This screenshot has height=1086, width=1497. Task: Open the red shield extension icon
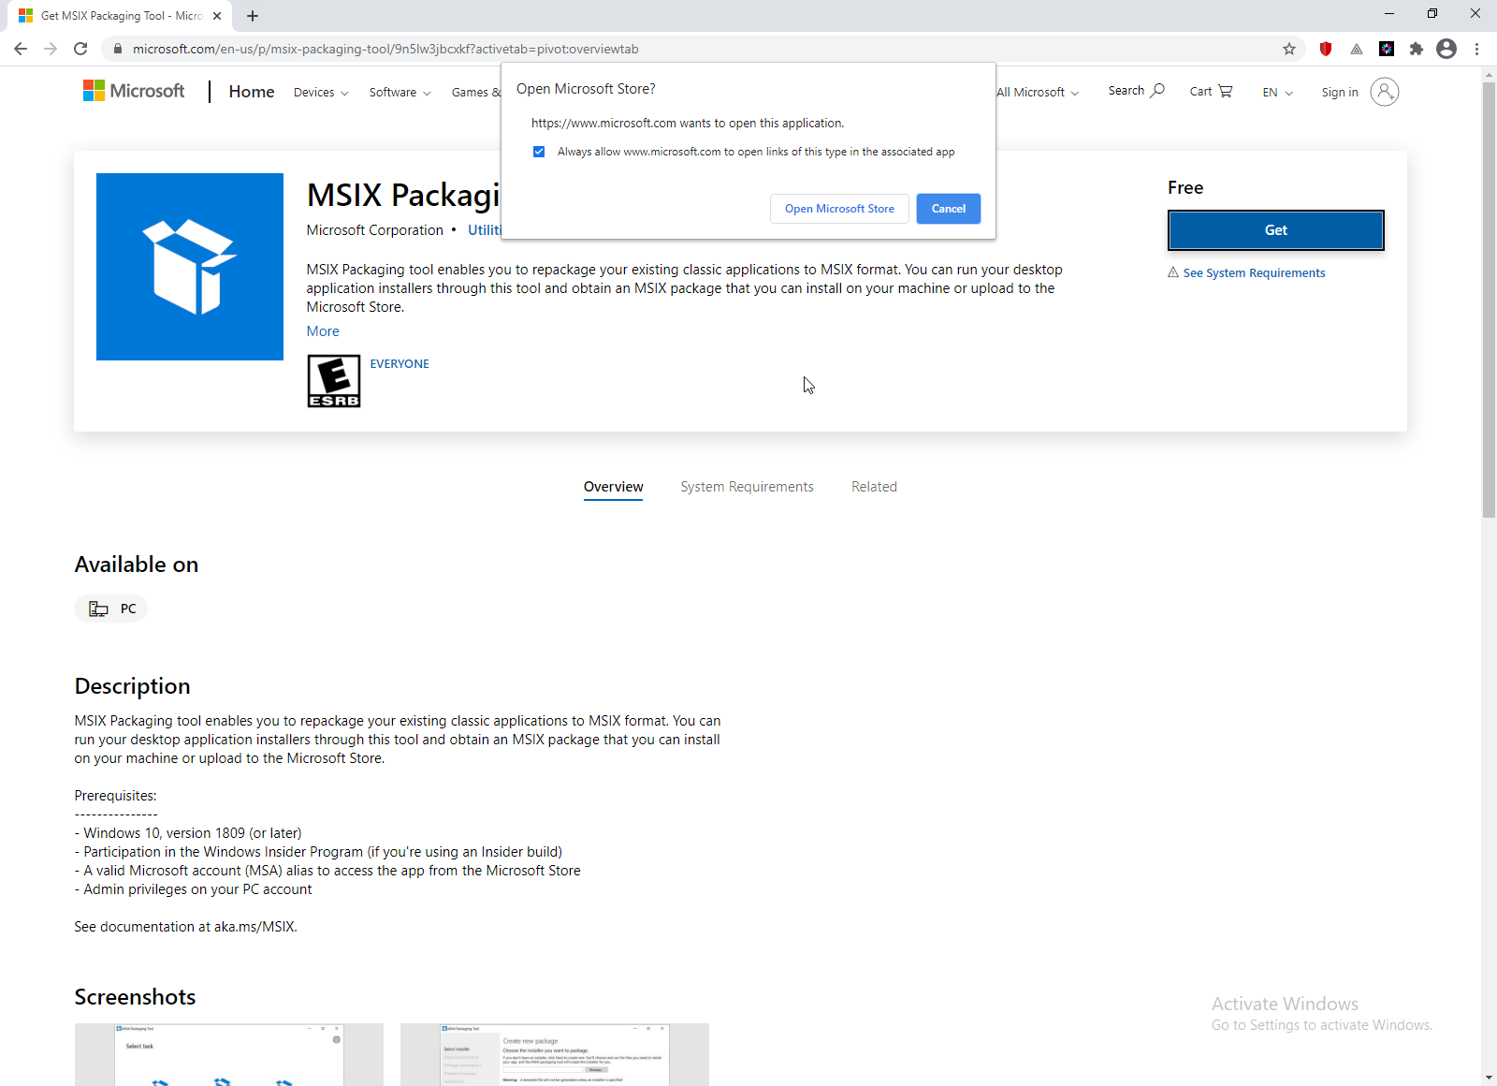click(1326, 49)
